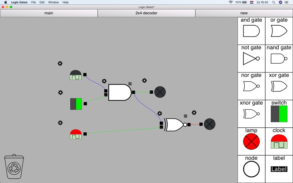Open the Apple menu
This screenshot has width=293, height=183.
pyautogui.click(x=5, y=2)
